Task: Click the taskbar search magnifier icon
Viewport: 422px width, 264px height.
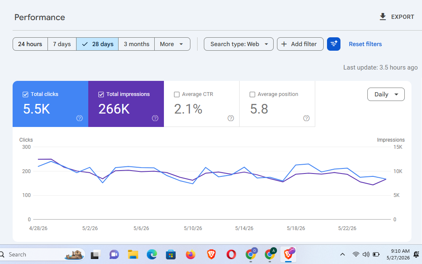Action: (2, 254)
